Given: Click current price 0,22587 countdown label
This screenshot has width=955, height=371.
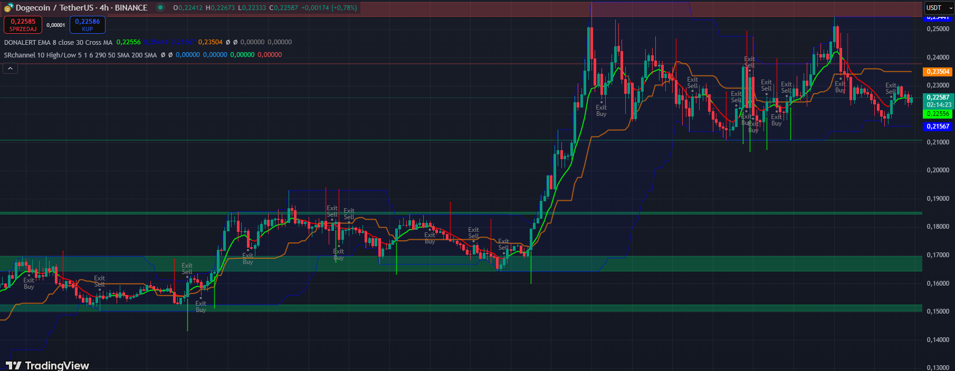Looking at the screenshot, I should coord(938,101).
